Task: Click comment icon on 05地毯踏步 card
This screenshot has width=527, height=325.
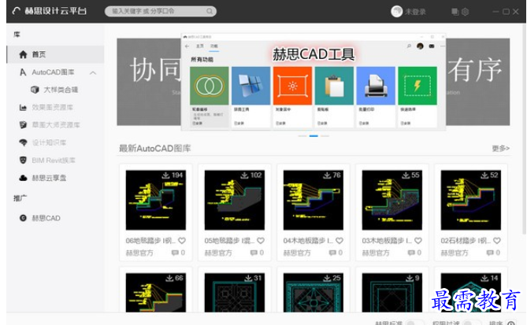Action: point(254,253)
